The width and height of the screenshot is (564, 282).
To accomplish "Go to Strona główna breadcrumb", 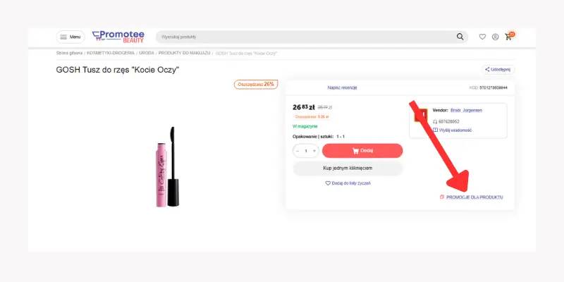I will pyautogui.click(x=69, y=53).
